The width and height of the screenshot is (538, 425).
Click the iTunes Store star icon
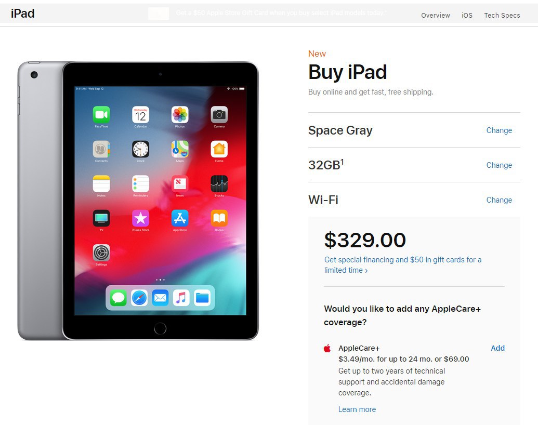click(x=141, y=218)
